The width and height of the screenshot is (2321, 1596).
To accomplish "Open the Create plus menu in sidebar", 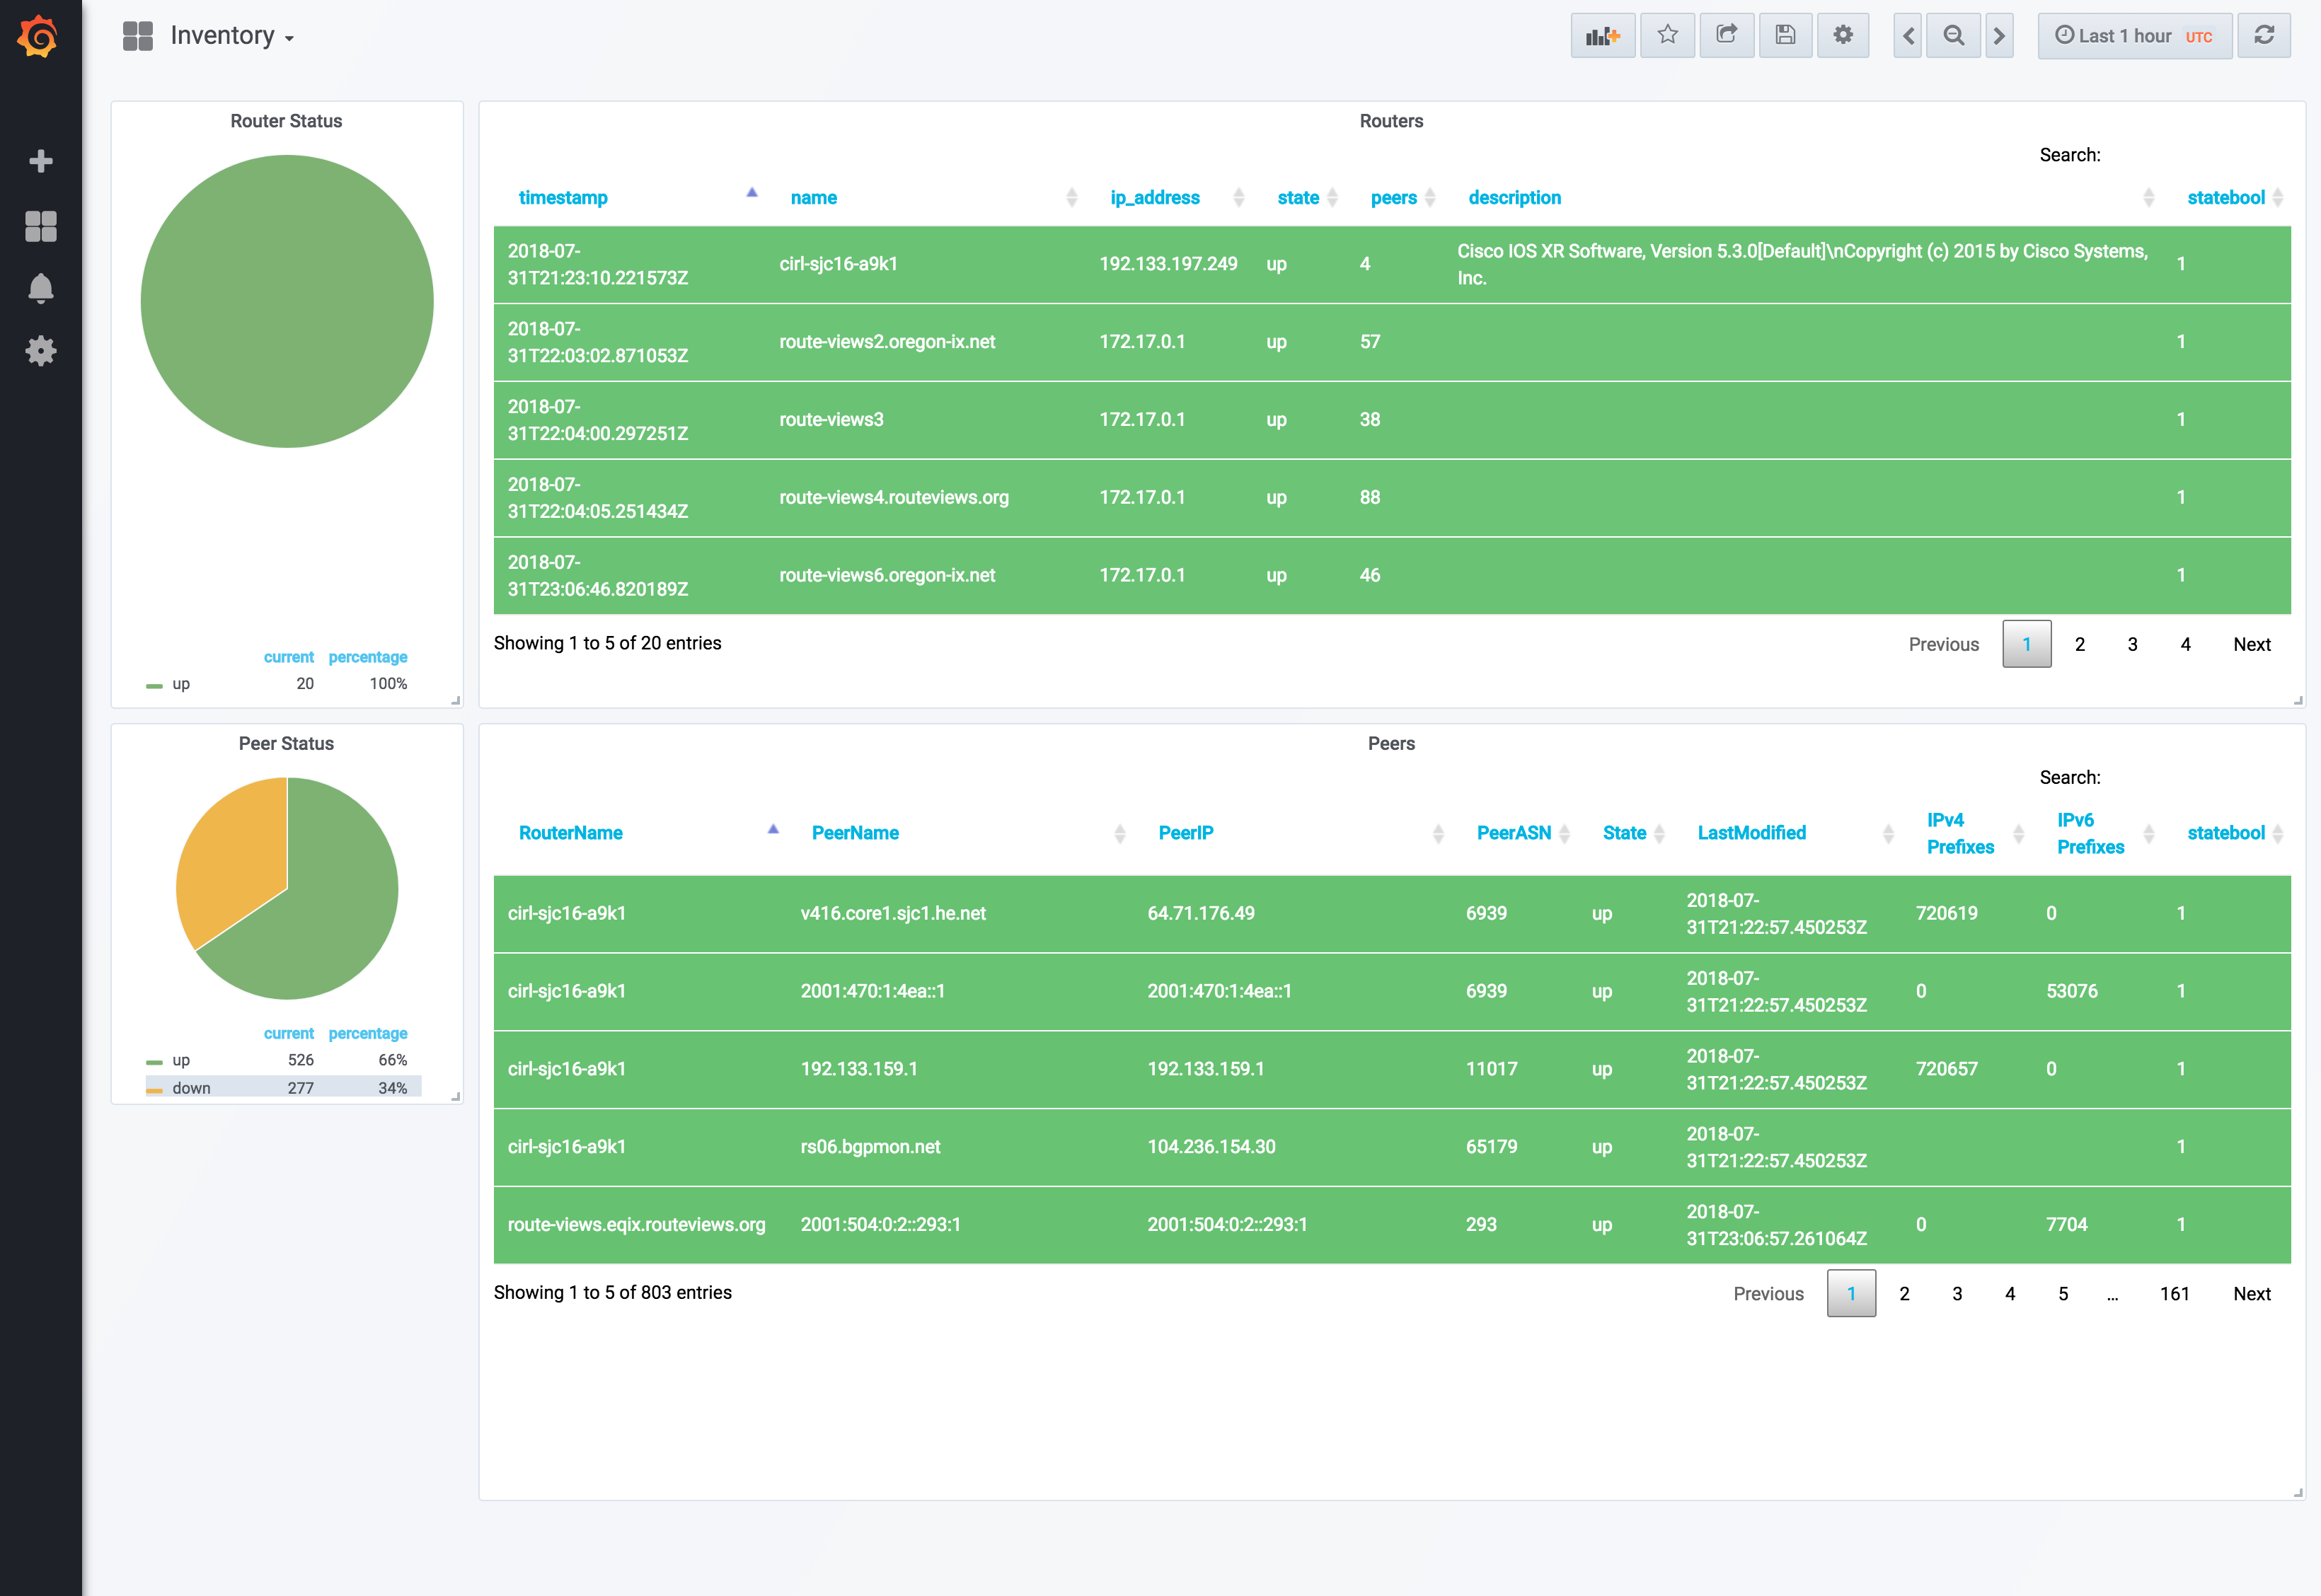I will [x=41, y=161].
